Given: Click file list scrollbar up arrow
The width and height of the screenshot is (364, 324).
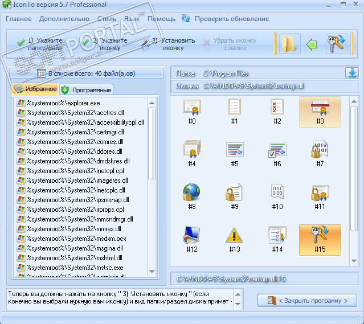Looking at the screenshot, I should point(152,103).
